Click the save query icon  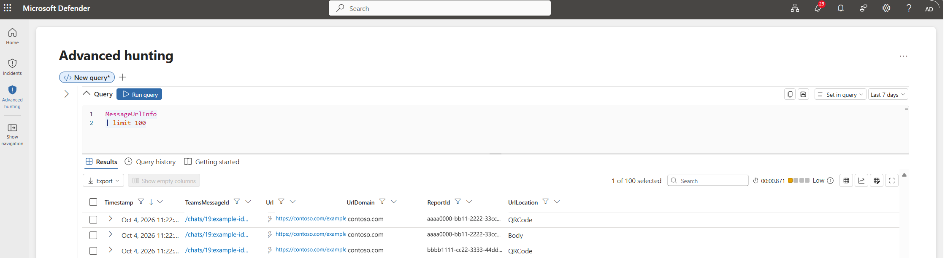(803, 94)
